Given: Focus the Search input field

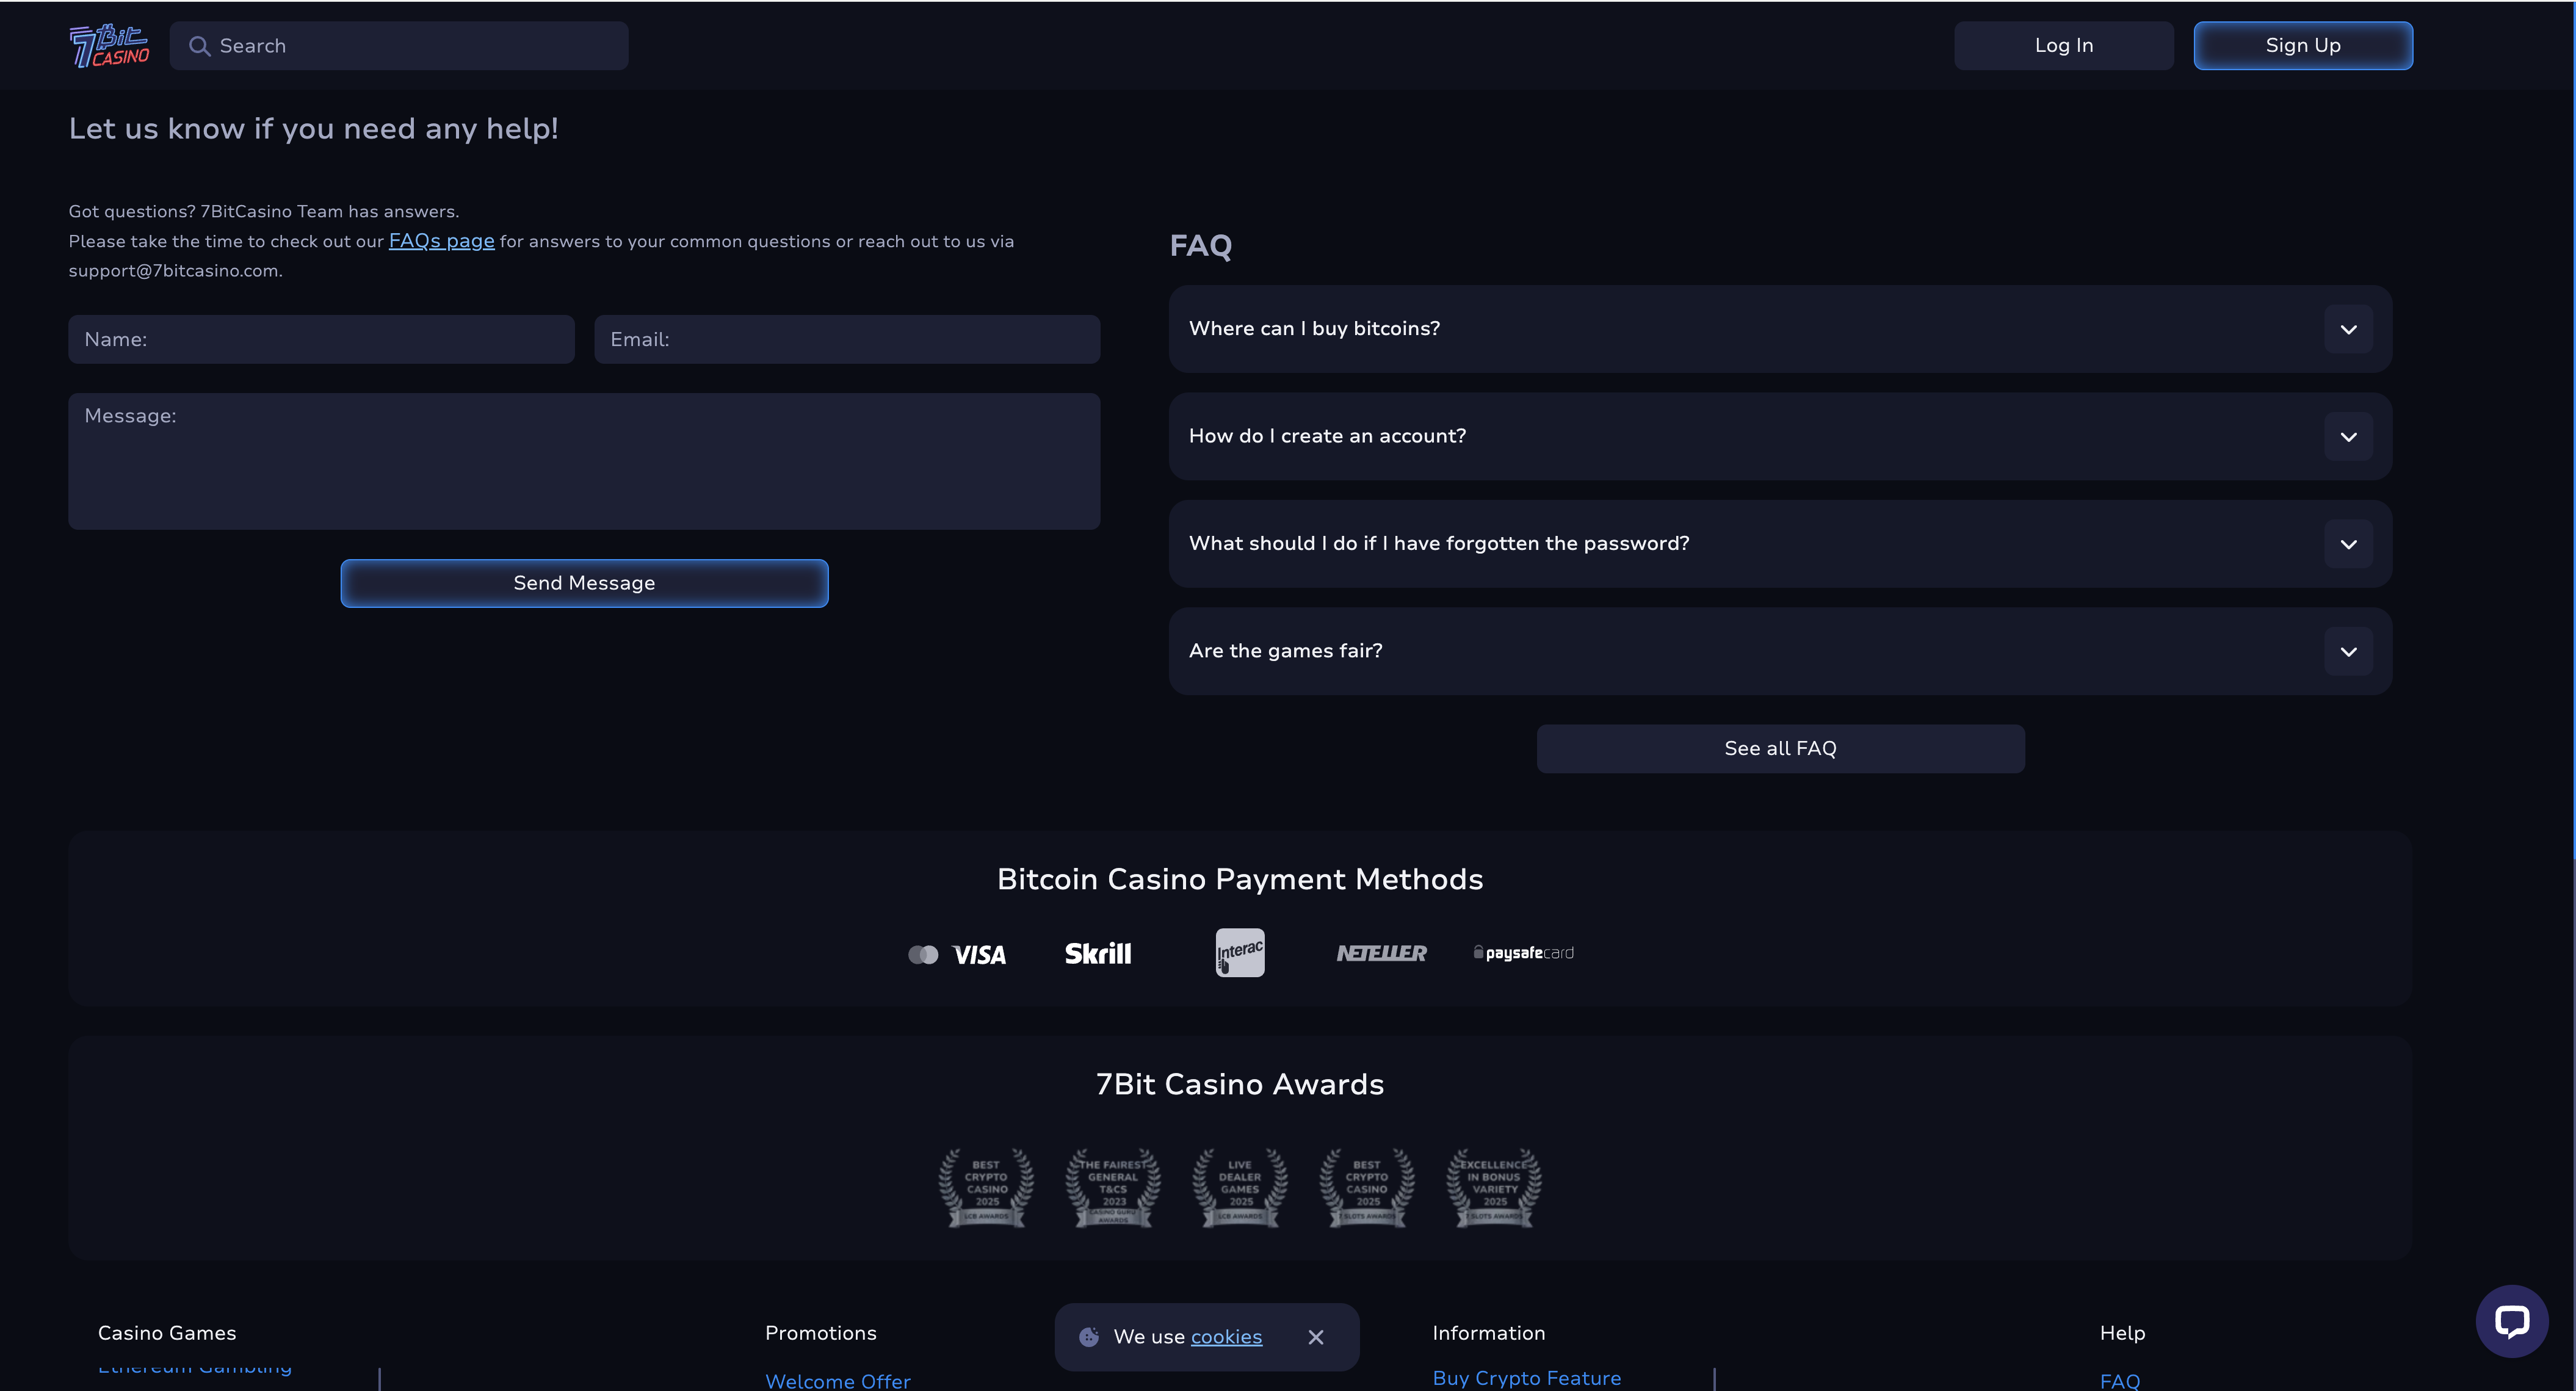Looking at the screenshot, I should (x=399, y=46).
